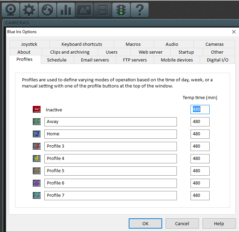
Task: Click the Away temp time field
Action: [x=200, y=122]
